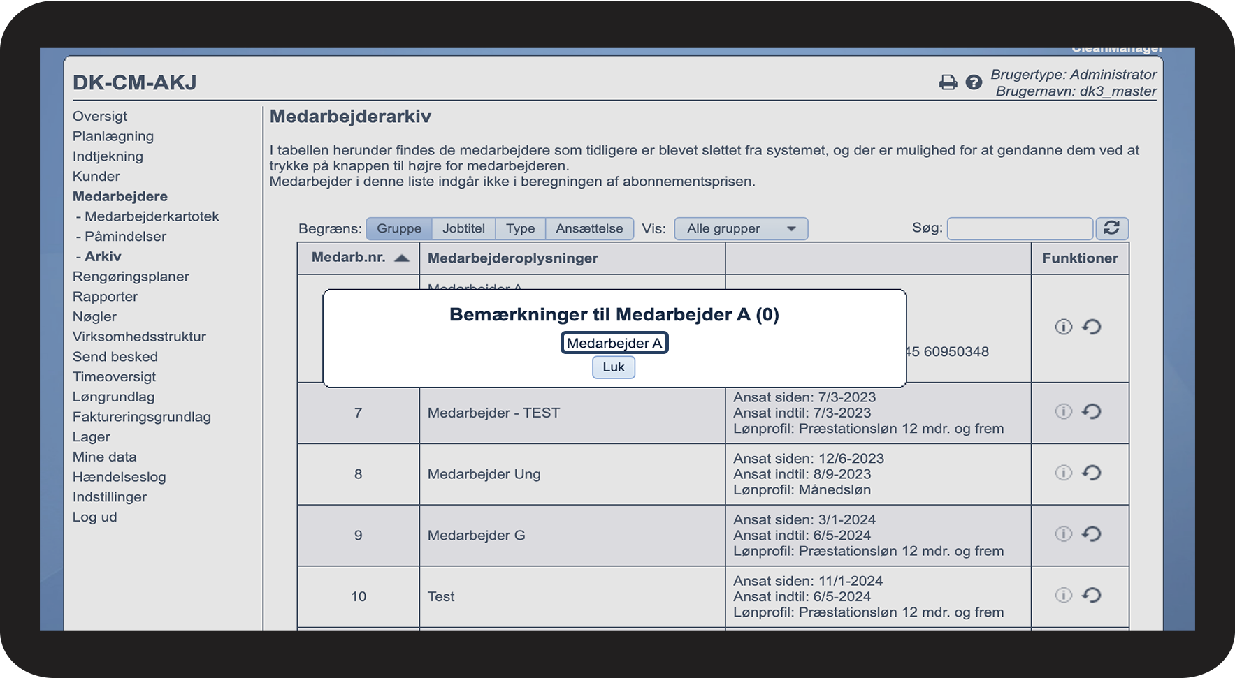Show info for Medarbejder Ung
This screenshot has width=1235, height=678.
pyautogui.click(x=1063, y=473)
